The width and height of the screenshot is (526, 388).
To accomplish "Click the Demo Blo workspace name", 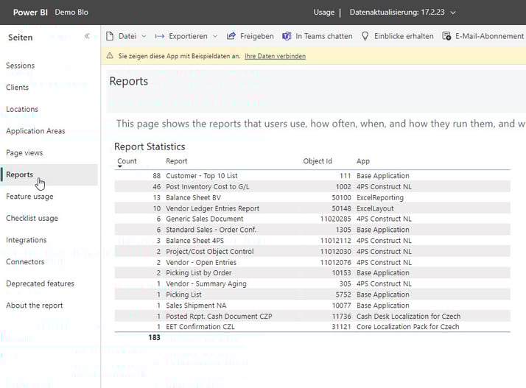I will 71,13.
